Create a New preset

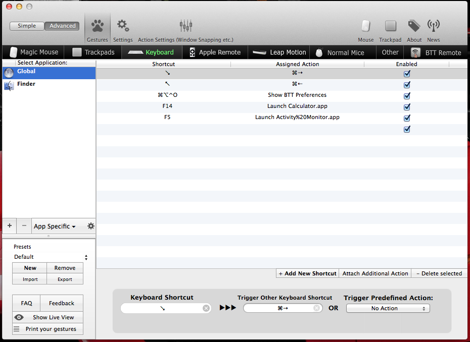tap(30, 268)
